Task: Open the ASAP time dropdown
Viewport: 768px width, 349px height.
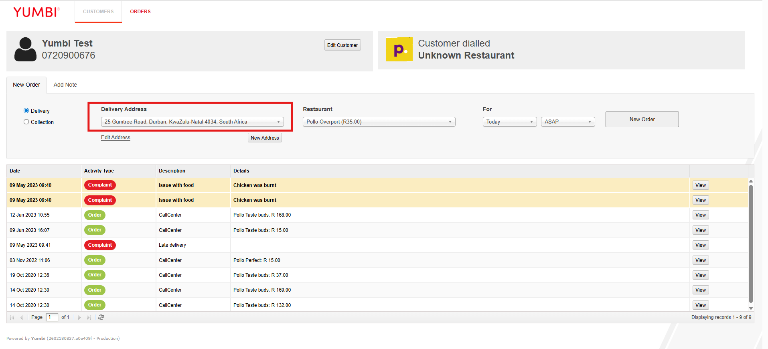Action: [567, 122]
